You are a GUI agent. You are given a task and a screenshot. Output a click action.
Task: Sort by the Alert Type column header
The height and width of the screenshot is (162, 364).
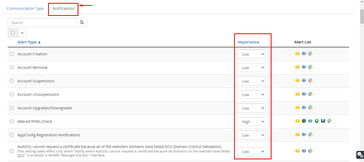(29, 42)
